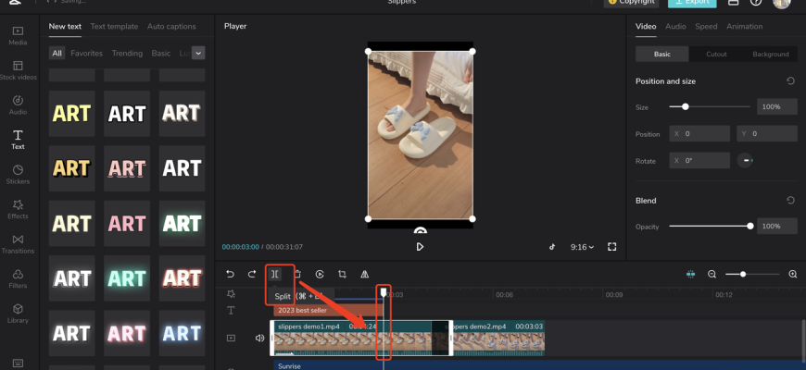Open the Audio properties tab
The image size is (806, 370).
[675, 26]
